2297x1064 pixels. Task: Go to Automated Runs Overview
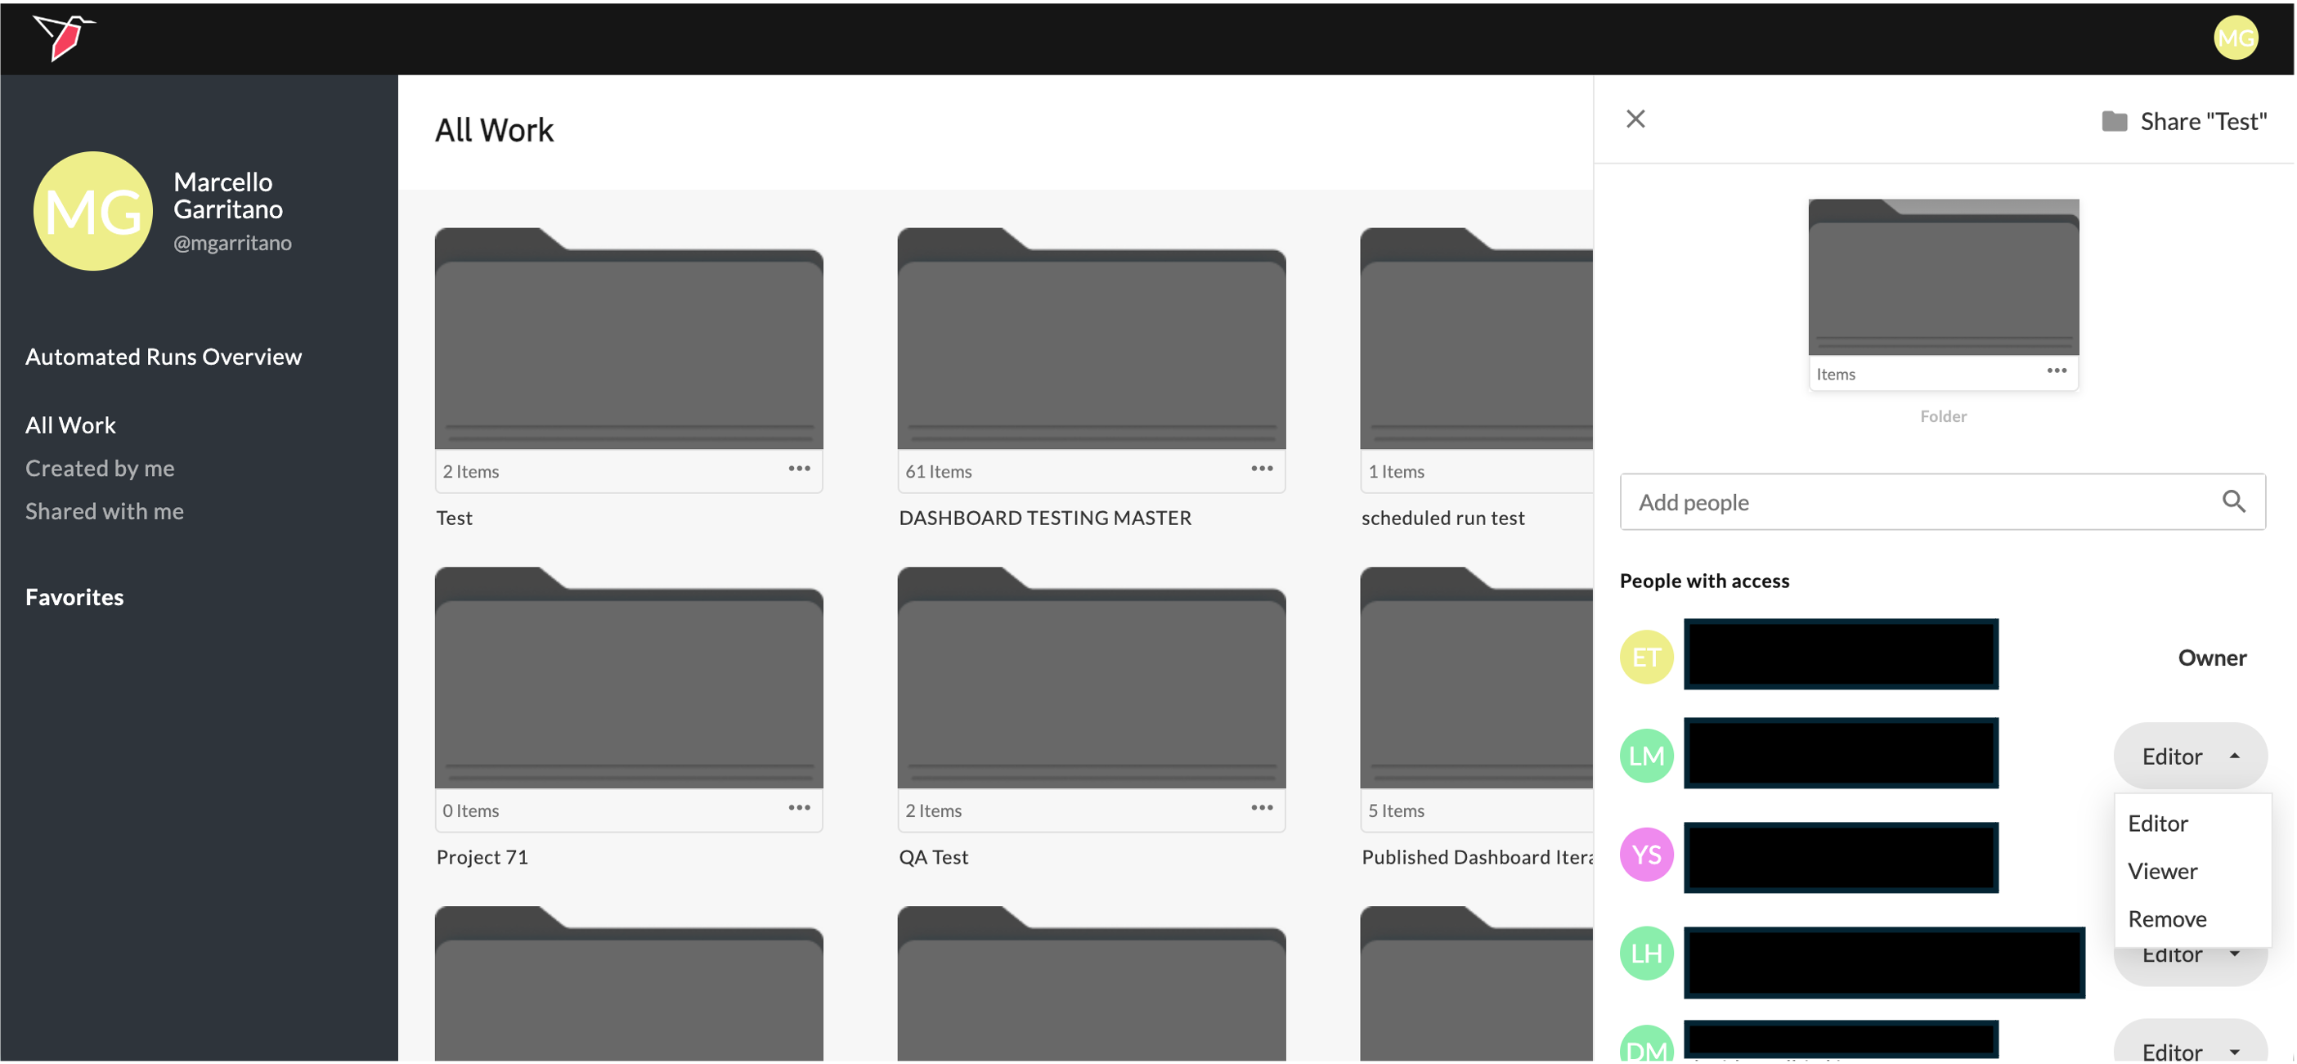coord(164,357)
